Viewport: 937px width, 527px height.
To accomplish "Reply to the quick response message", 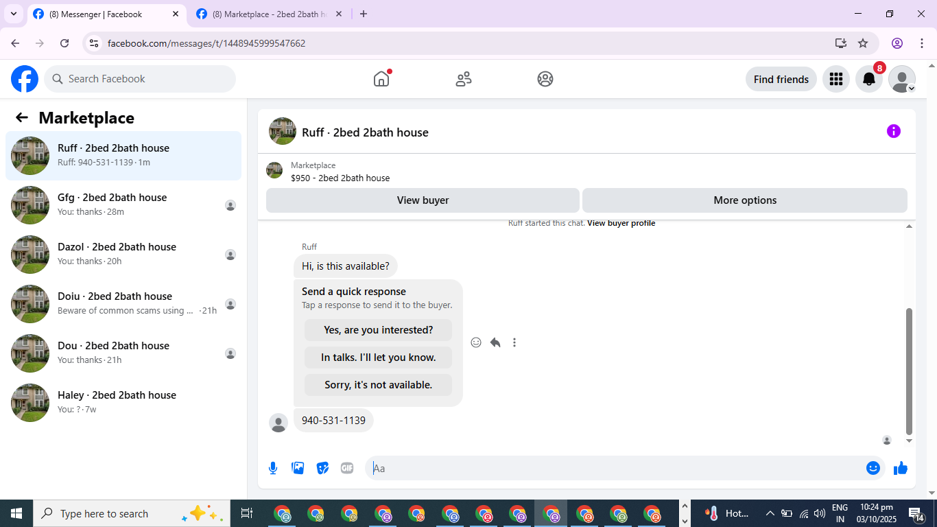I will click(495, 342).
